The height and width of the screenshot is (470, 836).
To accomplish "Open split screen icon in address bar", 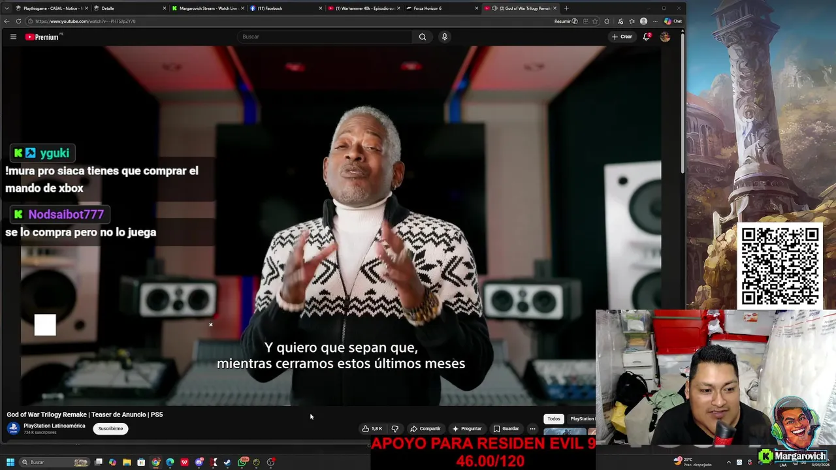I will tap(586, 21).
